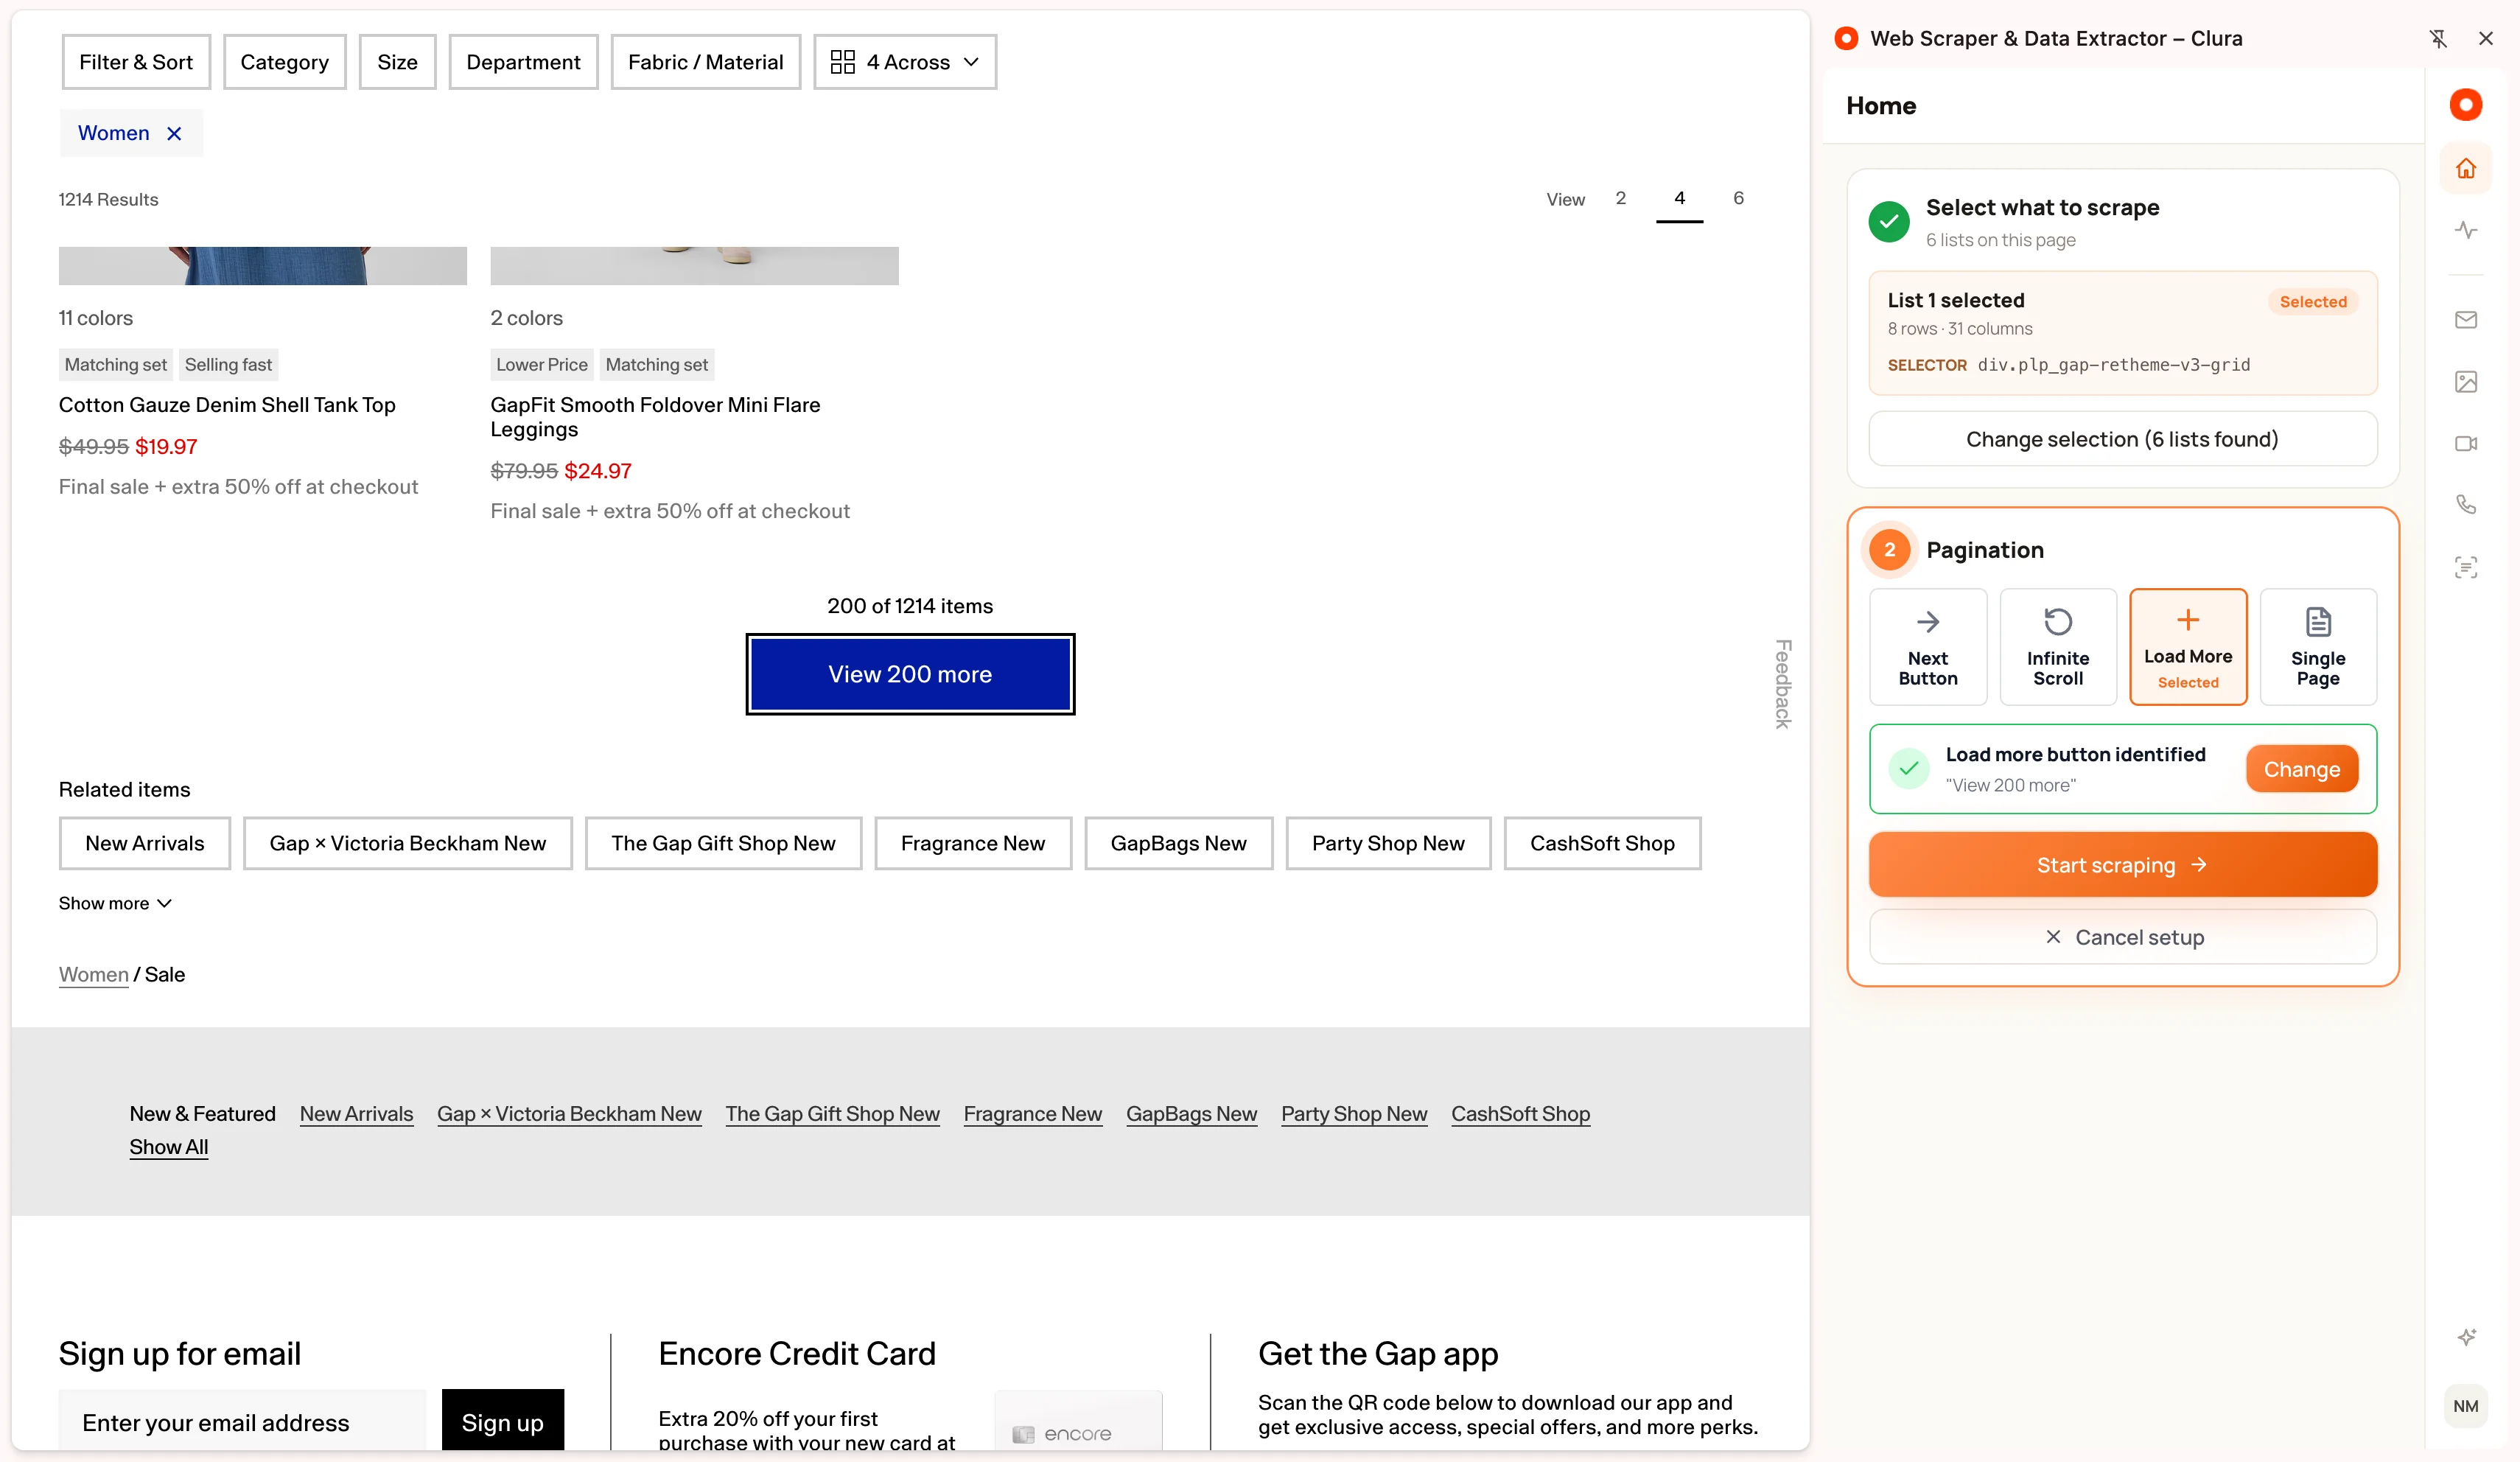The height and width of the screenshot is (1462, 2520).
Task: Open the 4 Across layout dropdown
Action: click(x=905, y=62)
